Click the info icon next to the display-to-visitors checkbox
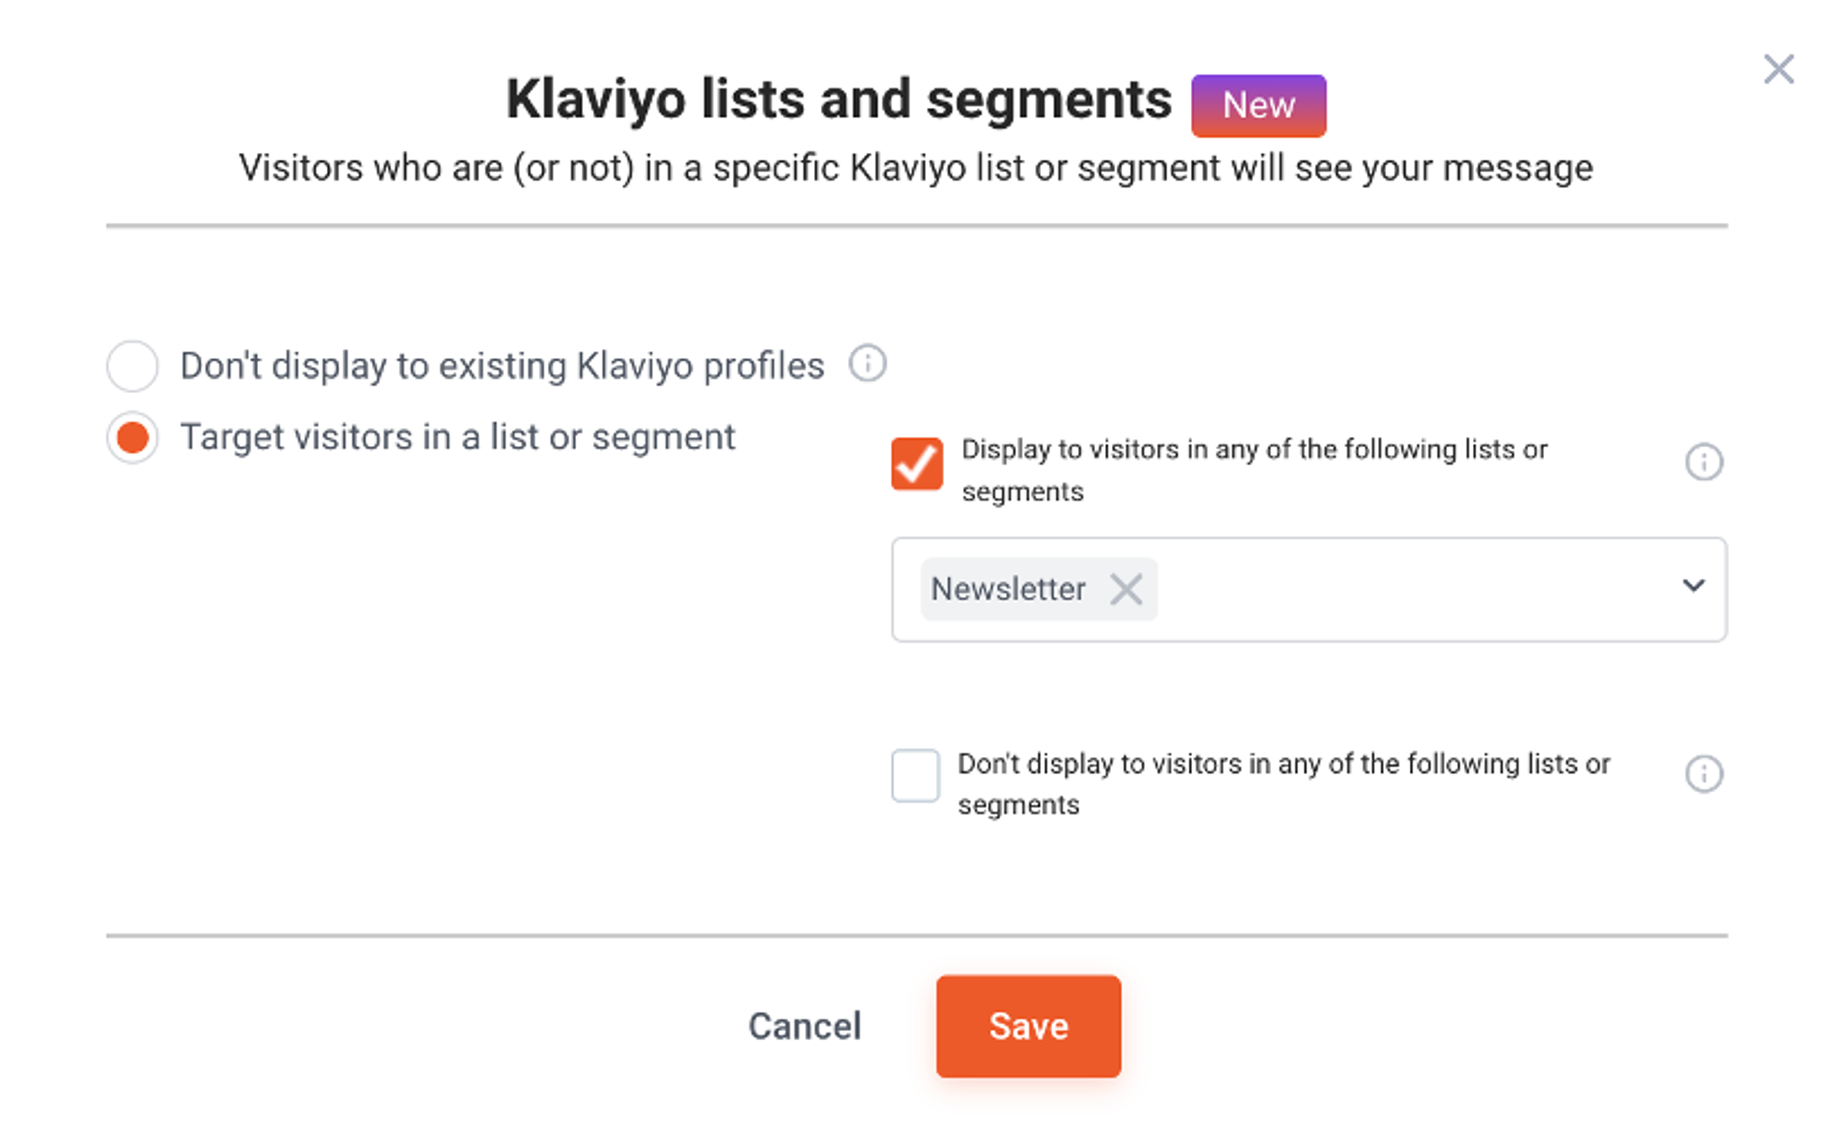Screen dimensions: 1832x1136 (1705, 462)
